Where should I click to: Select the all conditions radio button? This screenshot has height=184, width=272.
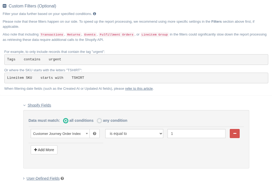click(66, 121)
